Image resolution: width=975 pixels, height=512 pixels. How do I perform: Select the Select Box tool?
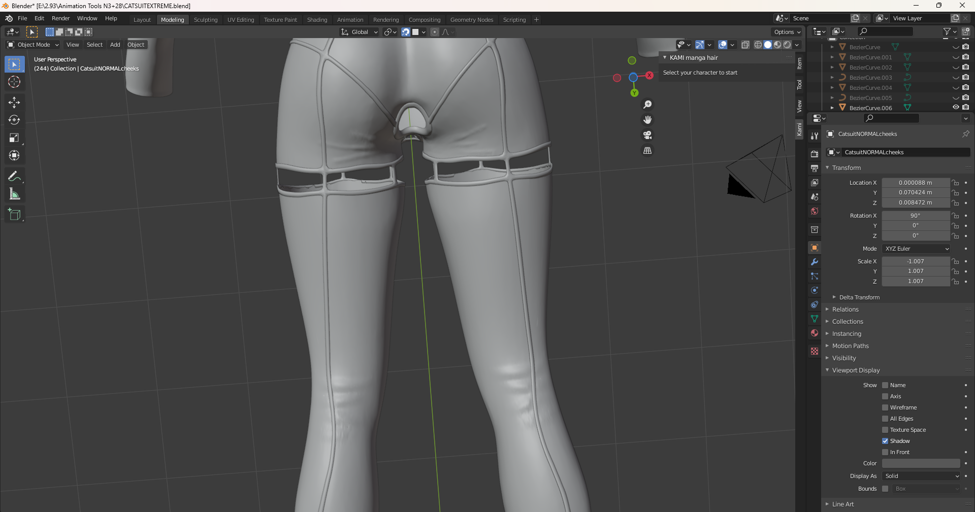(14, 64)
